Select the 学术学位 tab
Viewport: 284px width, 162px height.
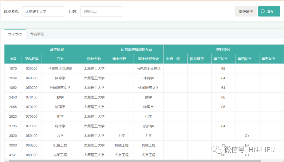15,34
